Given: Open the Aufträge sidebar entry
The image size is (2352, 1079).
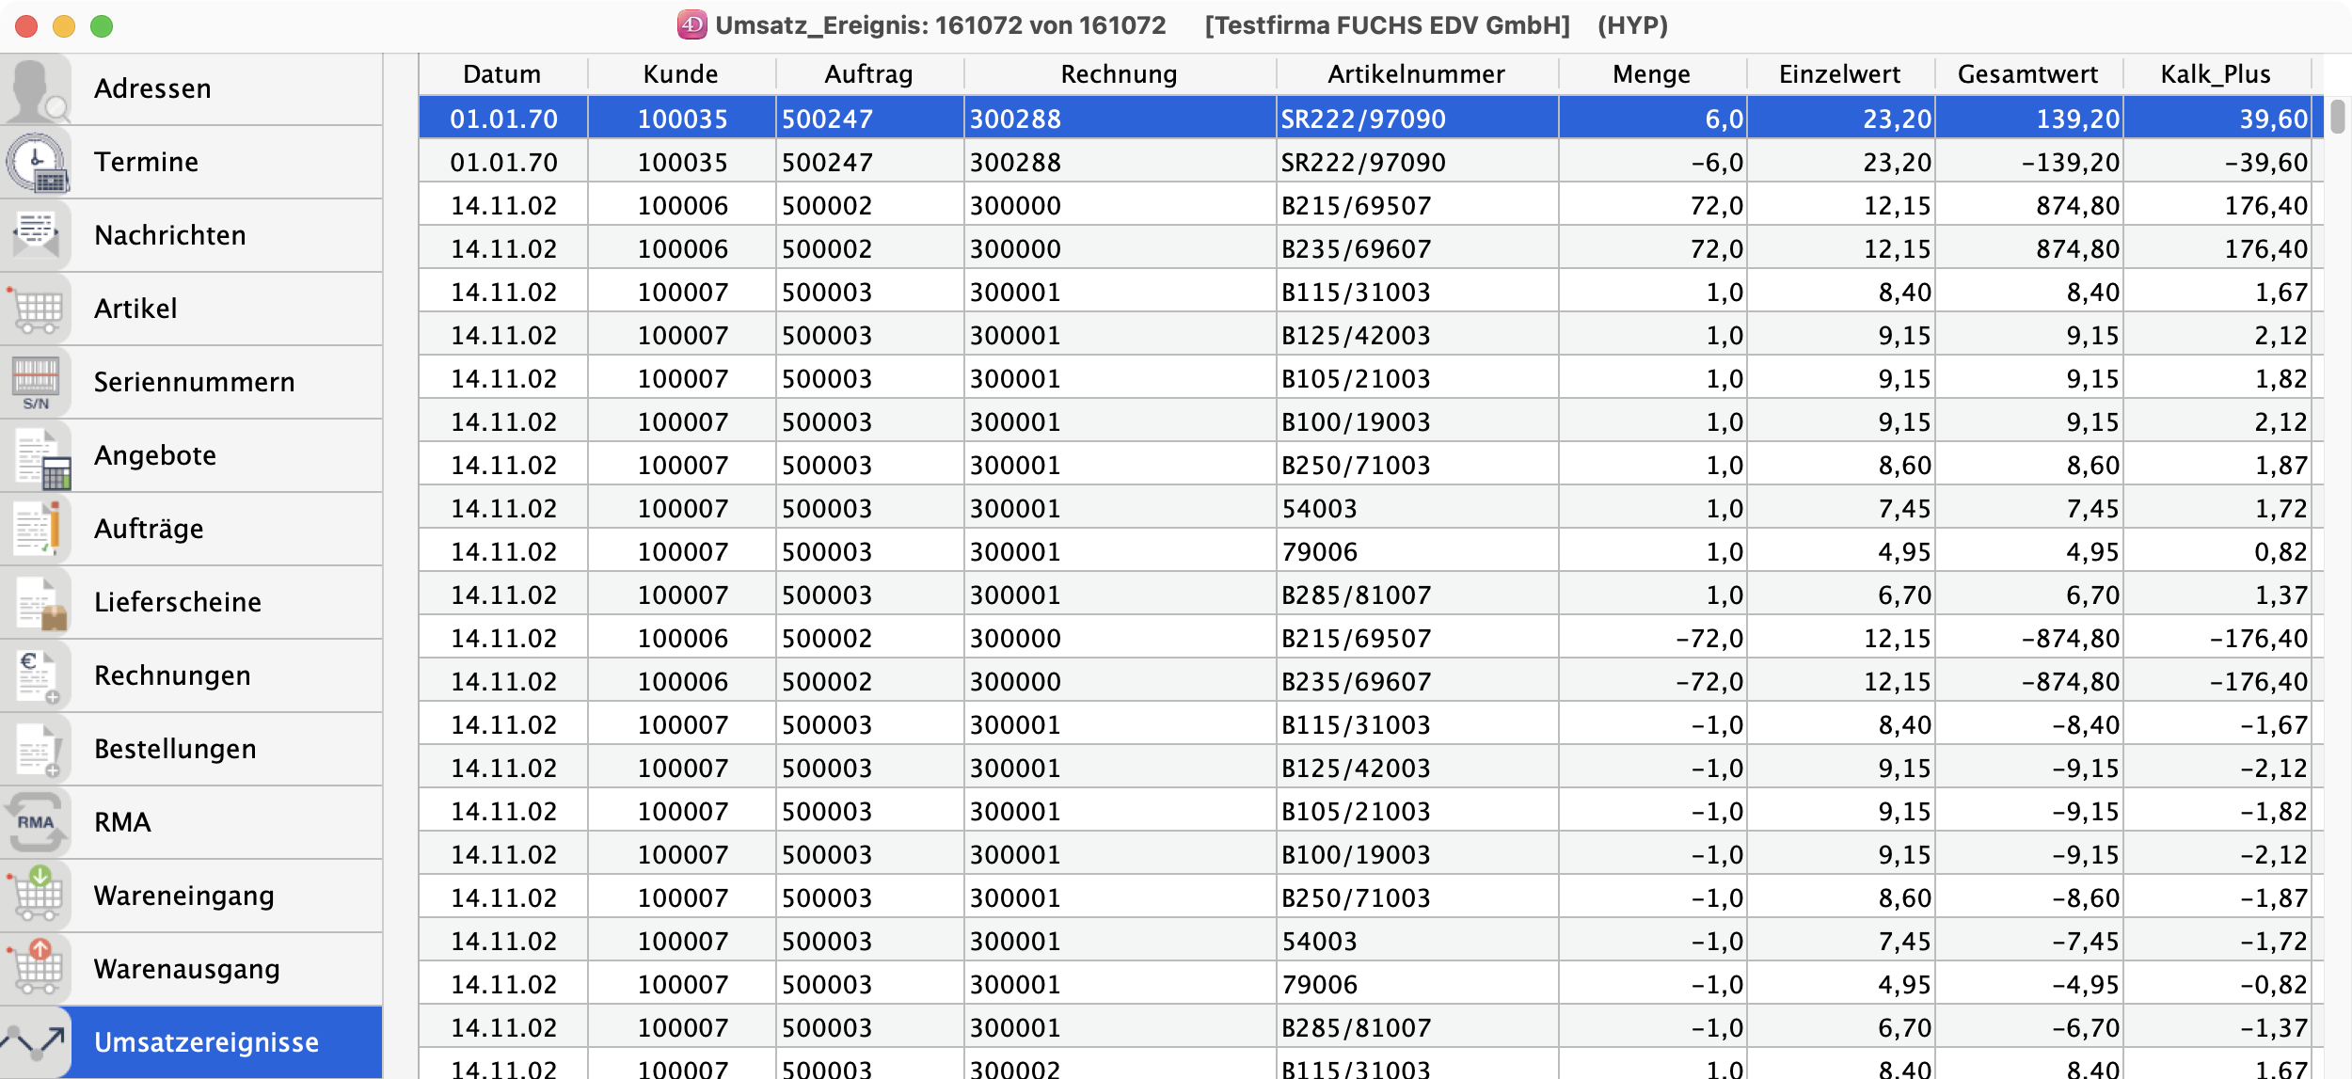Looking at the screenshot, I should point(149,529).
